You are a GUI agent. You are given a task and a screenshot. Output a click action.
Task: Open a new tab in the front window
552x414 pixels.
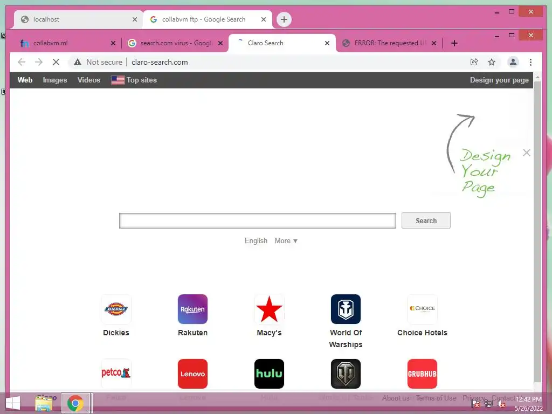click(x=454, y=43)
